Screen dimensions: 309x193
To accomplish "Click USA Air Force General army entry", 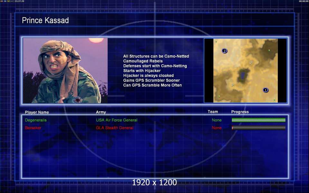I will point(117,120).
